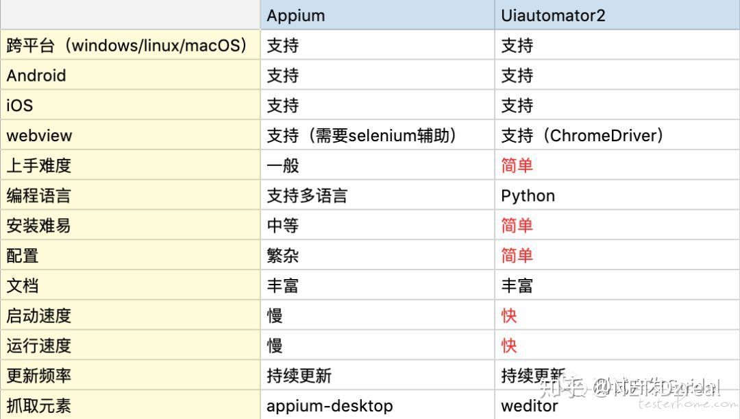Click the 支持（ChromeDriver）cell
This screenshot has height=419, width=740.
click(582, 136)
